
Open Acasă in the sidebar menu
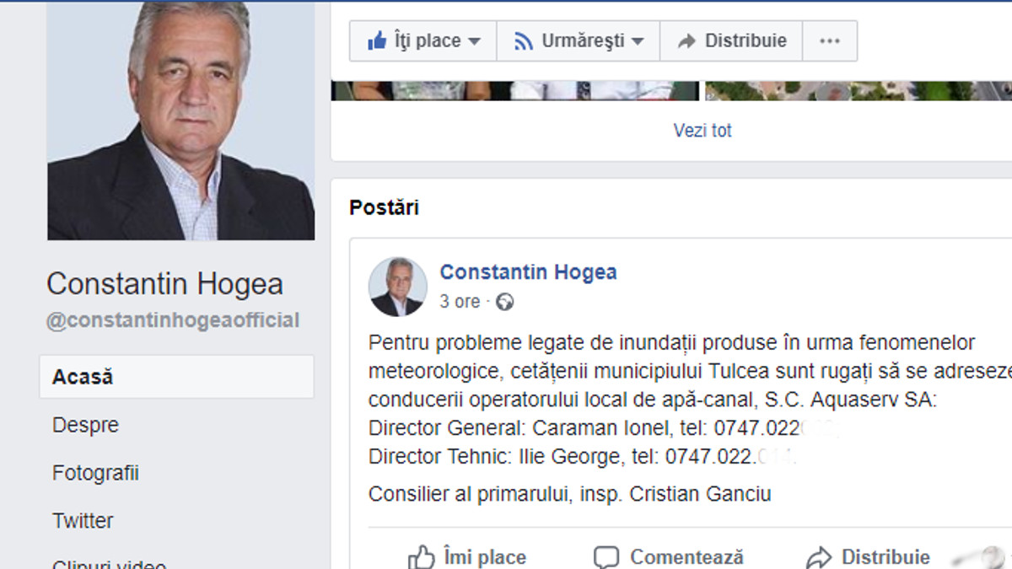83,377
